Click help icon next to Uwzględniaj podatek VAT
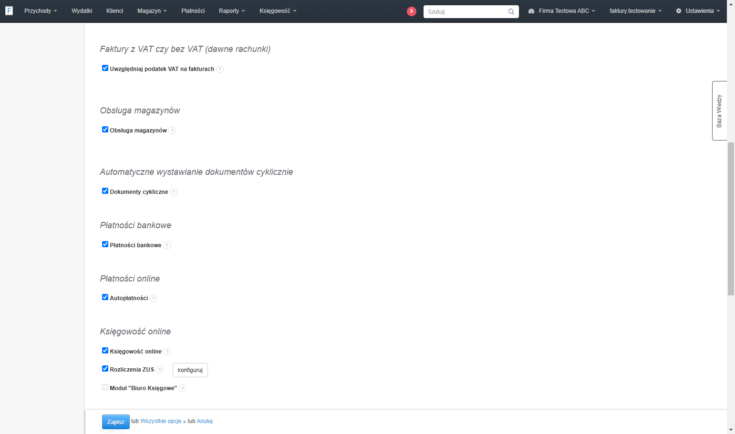Image resolution: width=735 pixels, height=434 pixels. tap(220, 69)
